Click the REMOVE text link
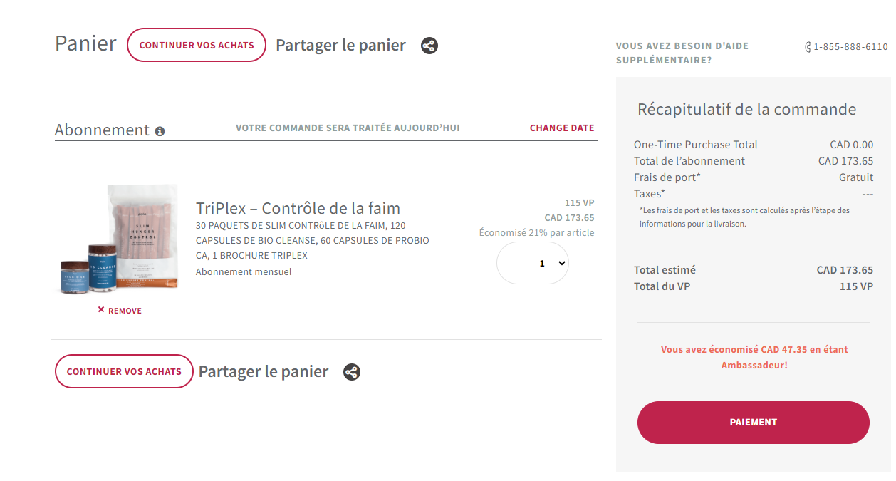 [125, 311]
